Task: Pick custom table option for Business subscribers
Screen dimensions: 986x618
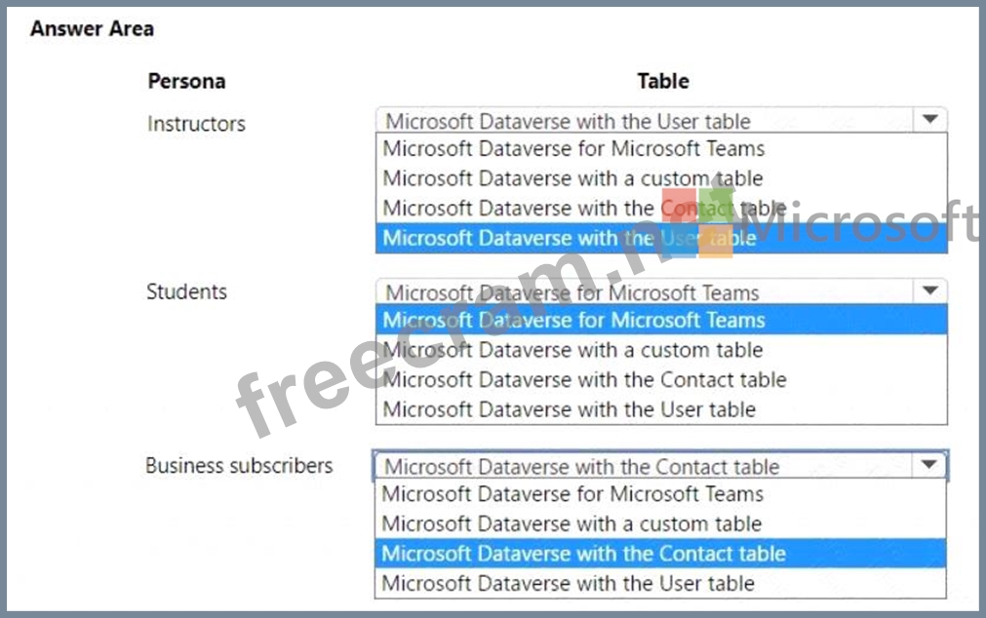Action: (572, 523)
